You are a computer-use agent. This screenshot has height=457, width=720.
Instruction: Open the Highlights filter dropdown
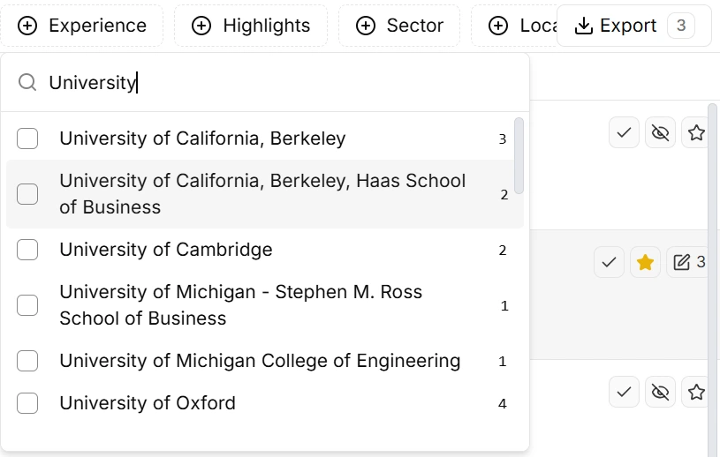(251, 26)
